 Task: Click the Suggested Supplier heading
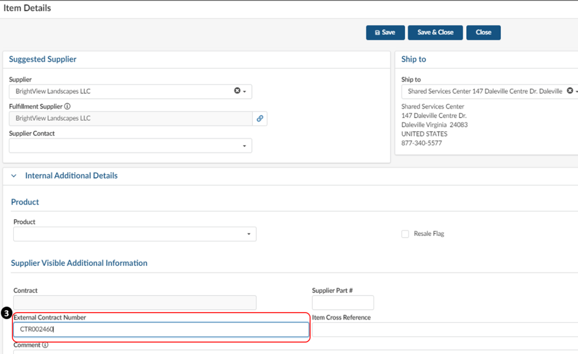43,59
